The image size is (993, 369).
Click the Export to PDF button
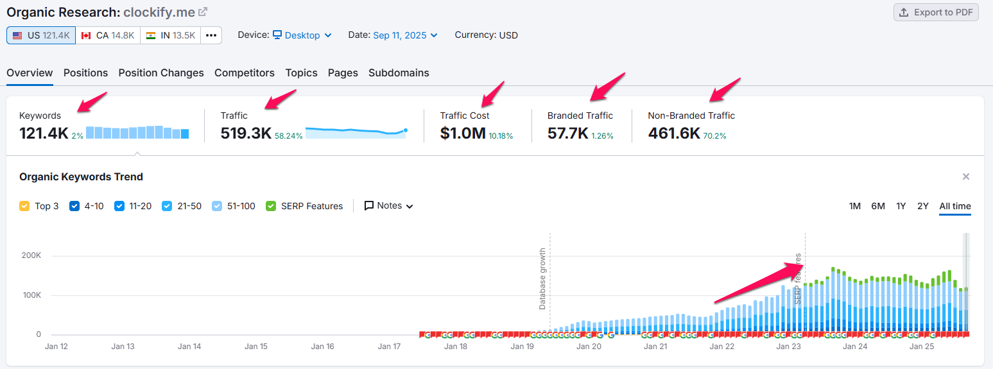pos(936,12)
